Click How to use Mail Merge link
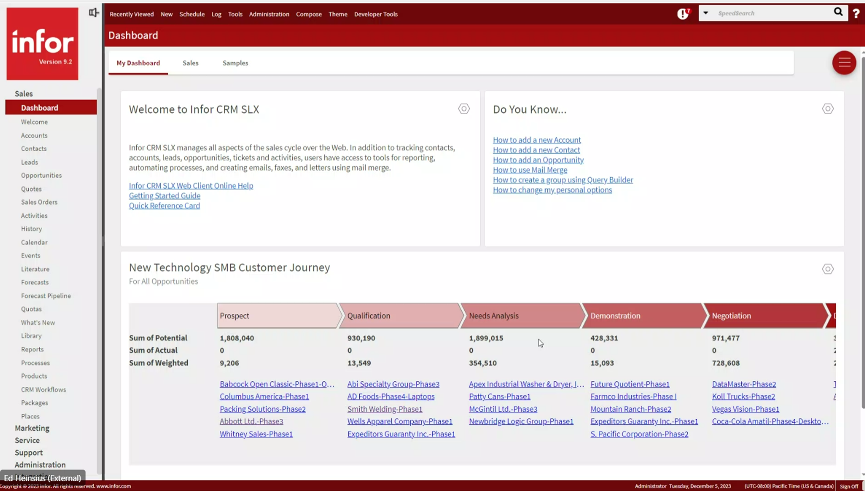This screenshot has width=865, height=492. [530, 170]
